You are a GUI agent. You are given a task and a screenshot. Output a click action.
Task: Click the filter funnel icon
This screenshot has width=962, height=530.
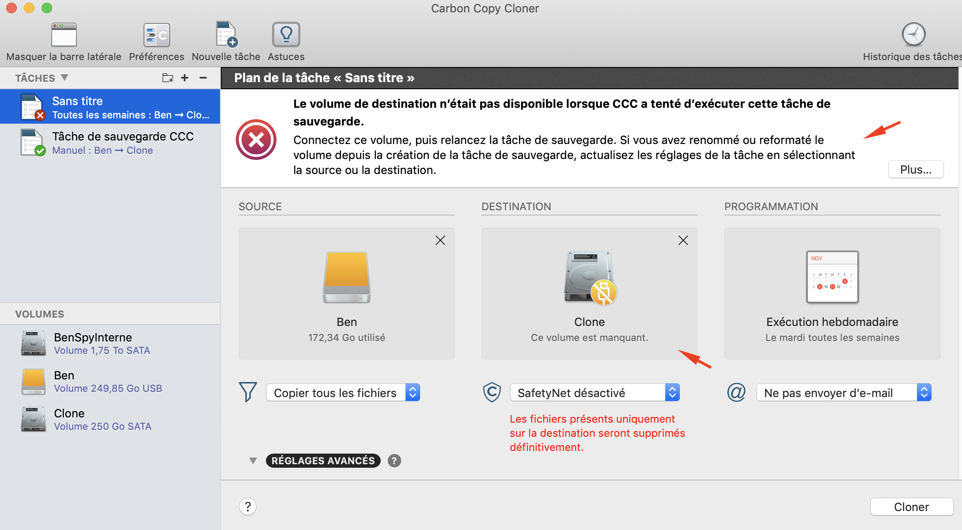coord(248,392)
